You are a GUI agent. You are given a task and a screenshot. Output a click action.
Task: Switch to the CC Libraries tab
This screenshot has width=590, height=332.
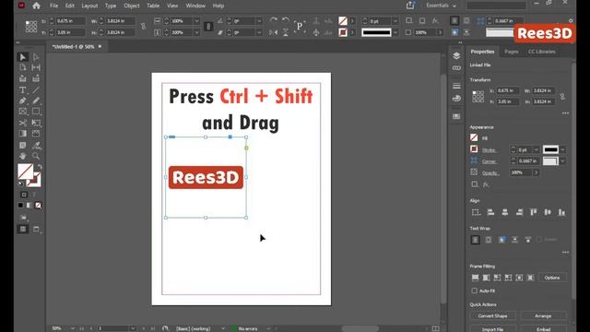click(541, 52)
